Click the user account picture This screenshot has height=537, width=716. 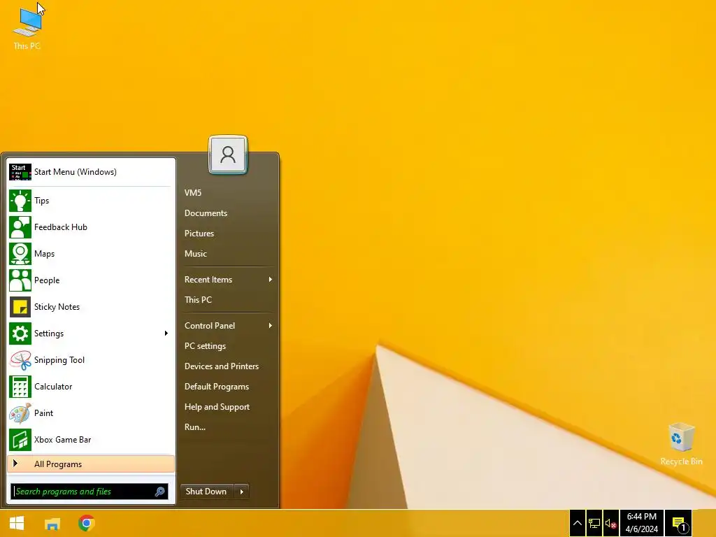click(228, 155)
